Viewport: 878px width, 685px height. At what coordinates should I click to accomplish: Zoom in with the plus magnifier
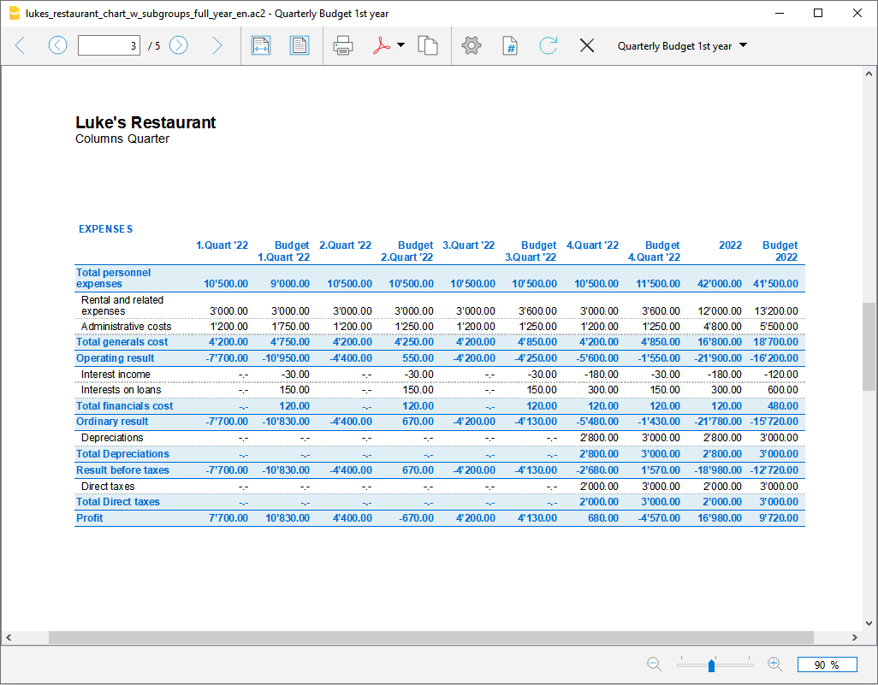point(774,664)
